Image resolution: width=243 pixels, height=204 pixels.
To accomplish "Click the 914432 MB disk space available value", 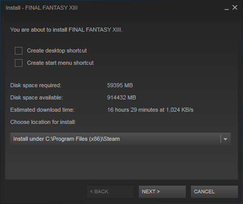I will point(121,97).
